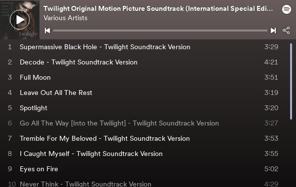Click the track list scrollbar
Screen dimensions: 296x187
(291, 81)
